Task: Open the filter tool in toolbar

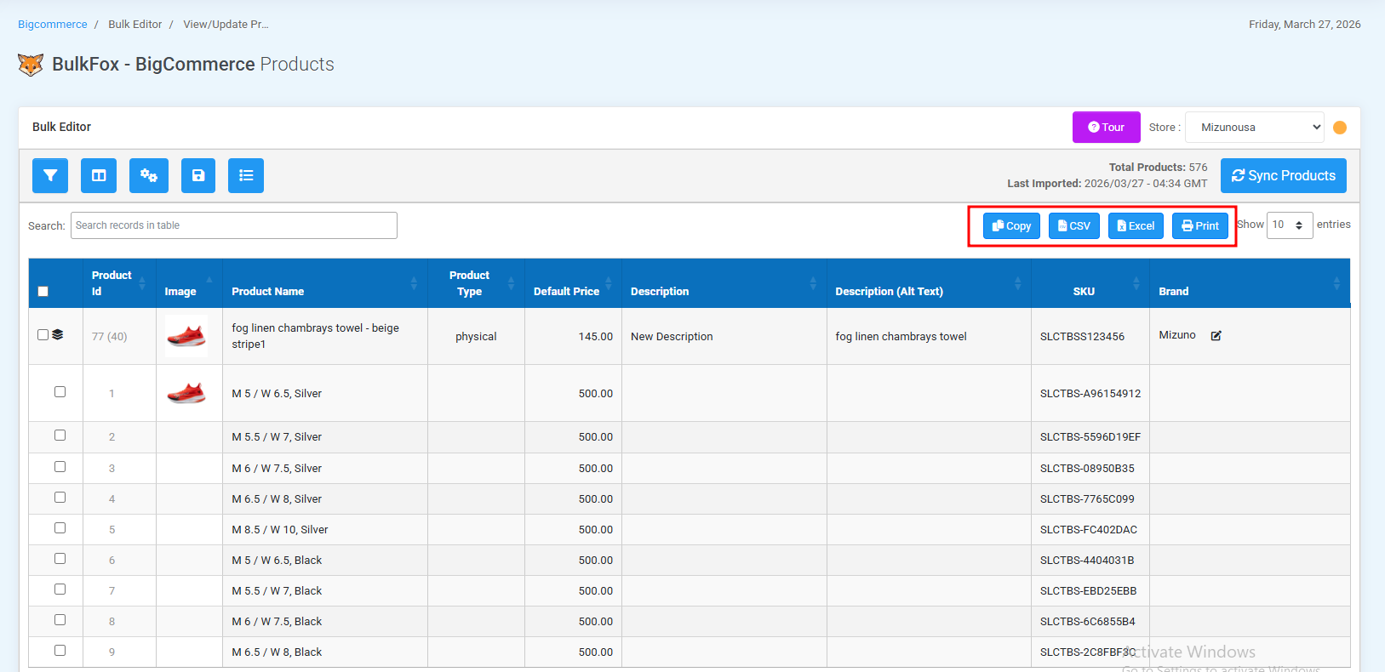Action: (50, 175)
